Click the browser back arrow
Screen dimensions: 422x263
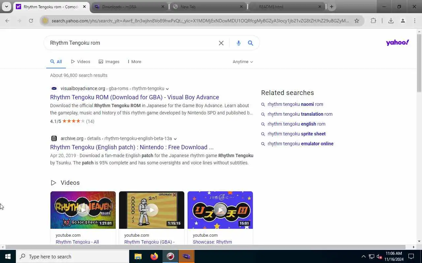(7, 21)
